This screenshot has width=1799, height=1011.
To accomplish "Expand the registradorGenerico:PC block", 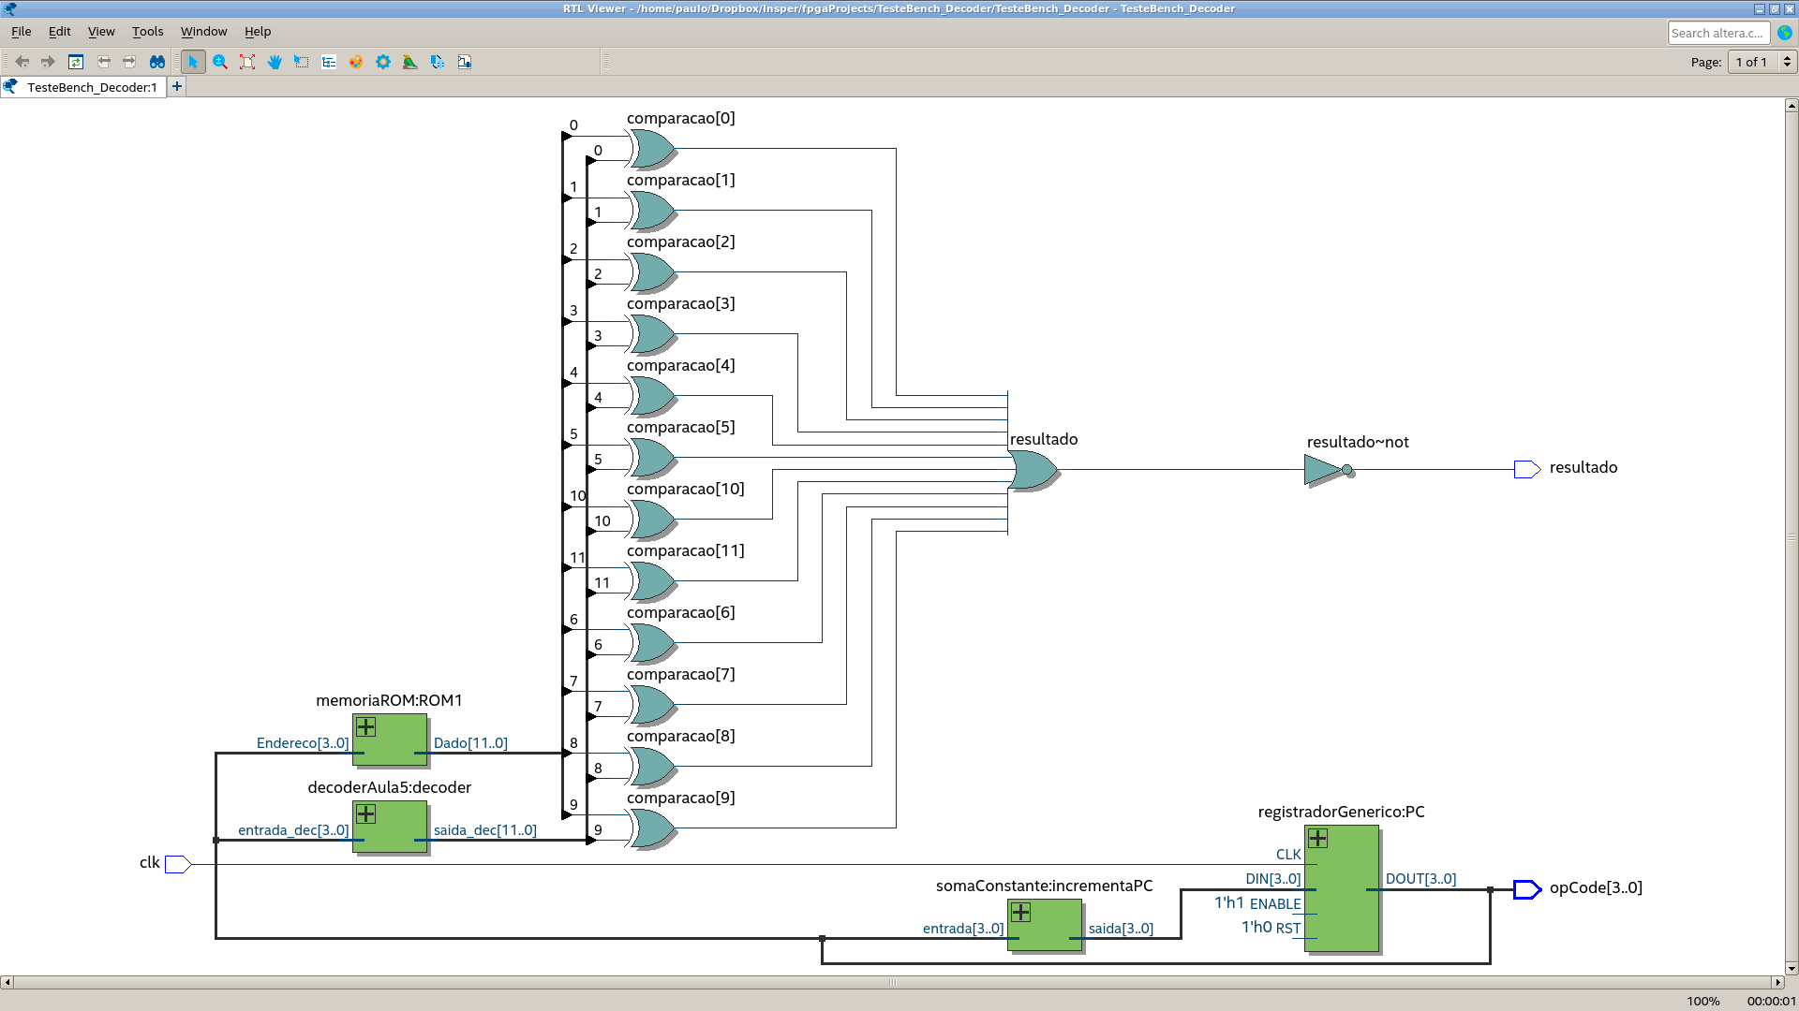I will (1318, 839).
